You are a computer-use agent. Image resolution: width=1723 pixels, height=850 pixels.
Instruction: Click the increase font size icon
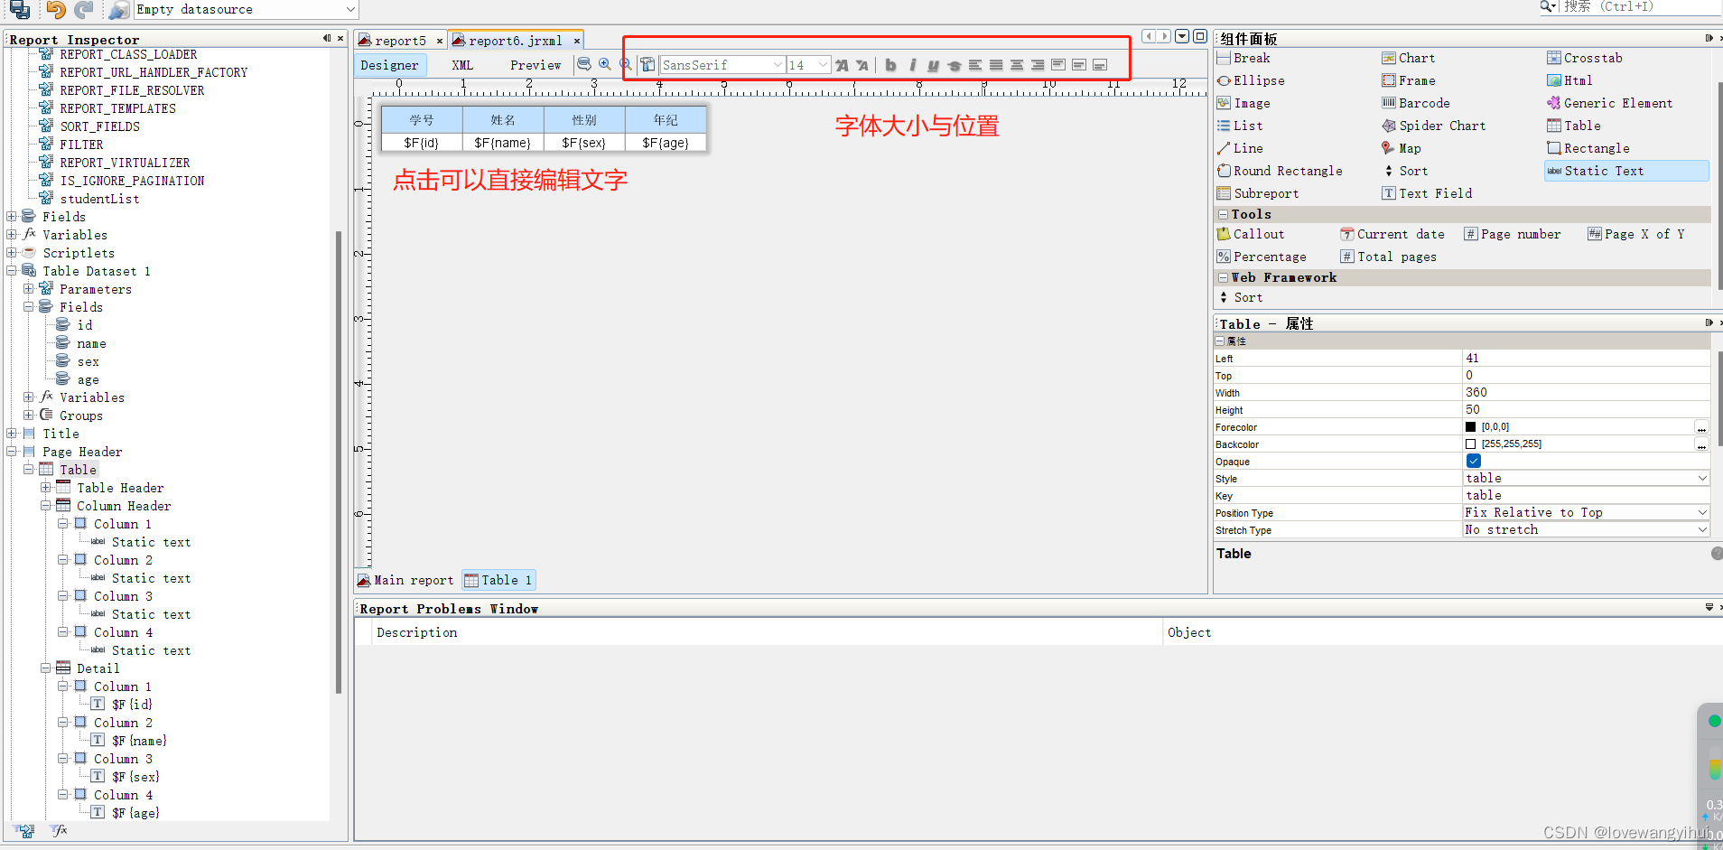point(842,65)
